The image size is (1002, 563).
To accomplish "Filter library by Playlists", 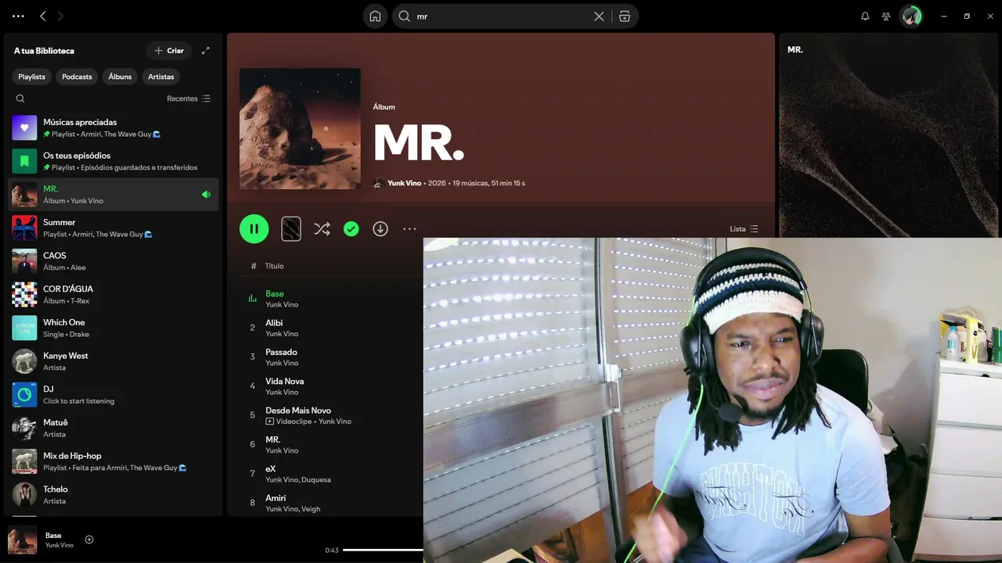I will (32, 77).
